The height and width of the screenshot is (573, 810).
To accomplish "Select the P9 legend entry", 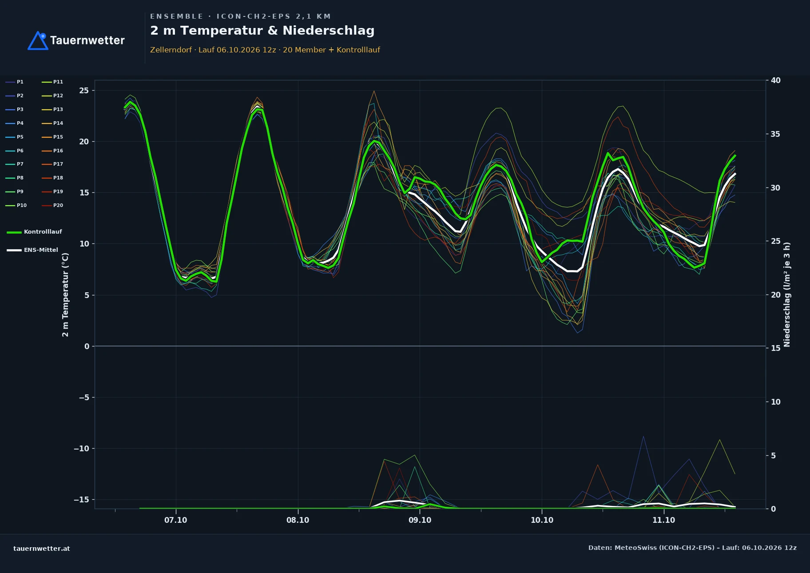I will click(15, 191).
